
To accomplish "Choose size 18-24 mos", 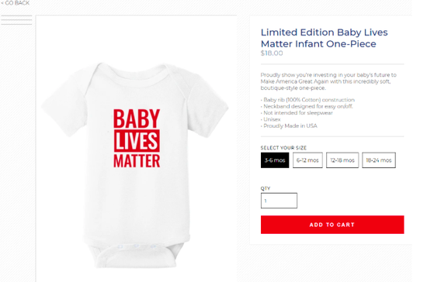I will (379, 160).
